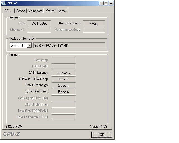Click the RAS# to CAS# Delay label

(x=33, y=79)
